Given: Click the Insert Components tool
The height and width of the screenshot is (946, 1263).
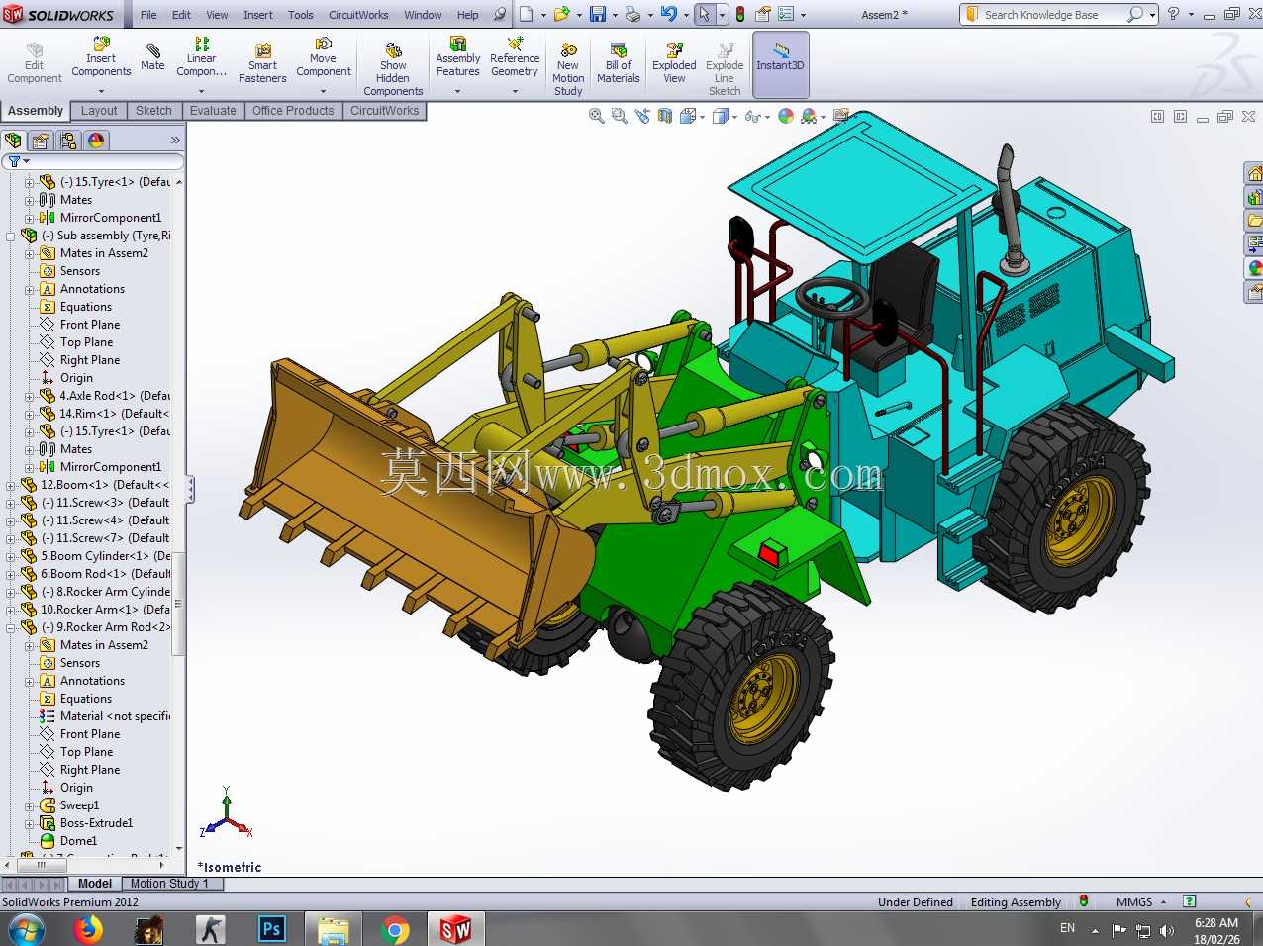Looking at the screenshot, I should (x=101, y=57).
